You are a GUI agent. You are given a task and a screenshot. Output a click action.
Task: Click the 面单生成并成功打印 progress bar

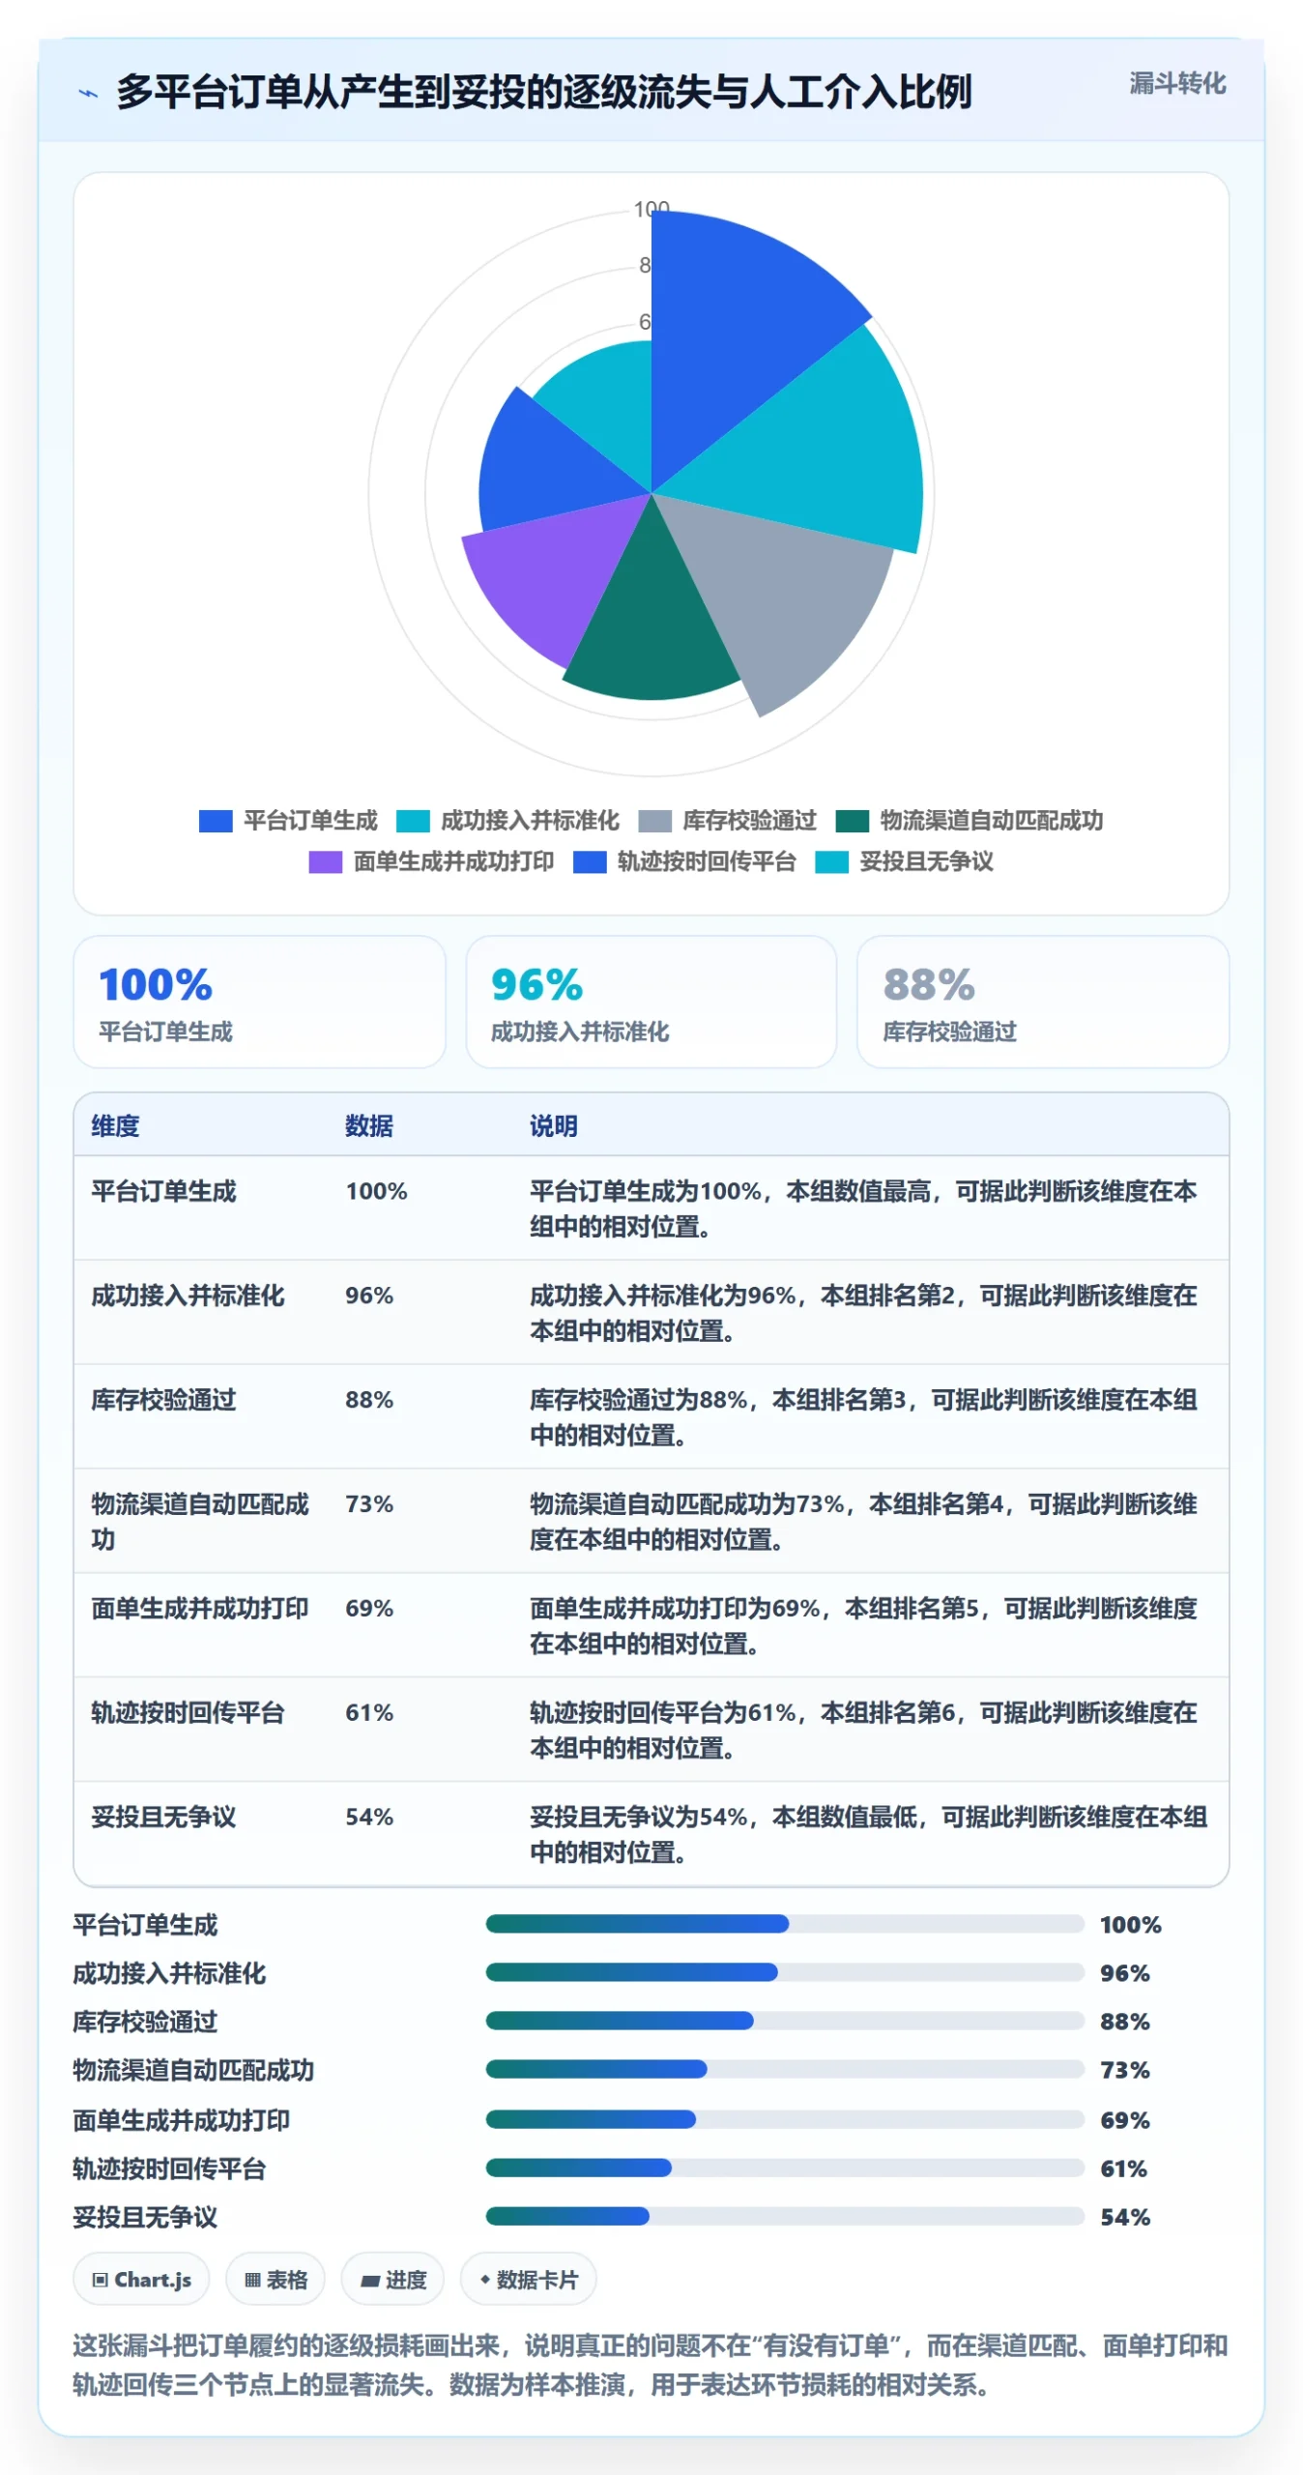(x=784, y=2119)
